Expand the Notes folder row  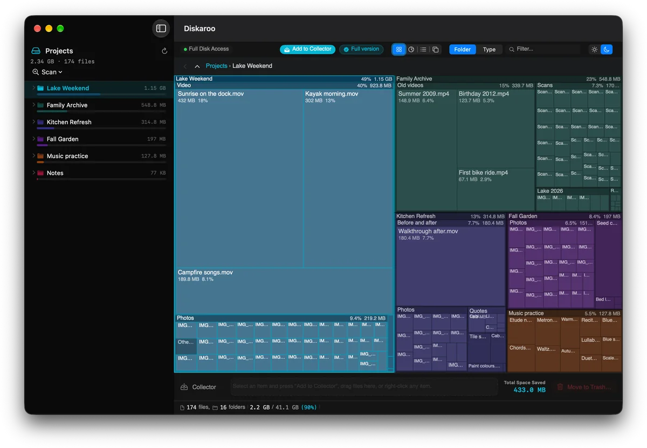33,173
